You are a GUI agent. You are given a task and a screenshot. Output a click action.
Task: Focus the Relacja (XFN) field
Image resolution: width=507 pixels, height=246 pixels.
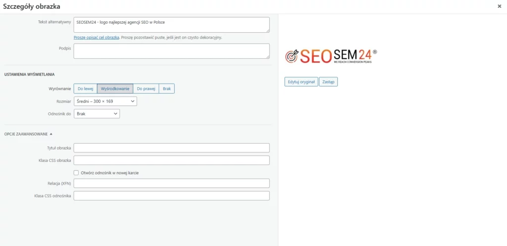tap(172, 183)
